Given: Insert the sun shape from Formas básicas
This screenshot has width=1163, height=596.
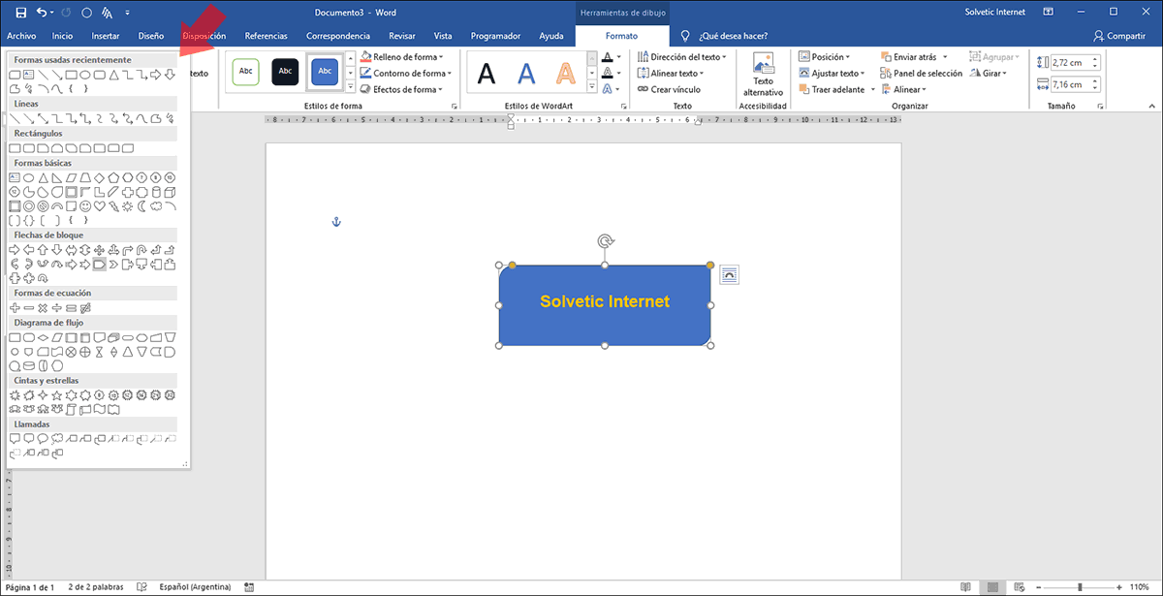Looking at the screenshot, I should pos(127,206).
